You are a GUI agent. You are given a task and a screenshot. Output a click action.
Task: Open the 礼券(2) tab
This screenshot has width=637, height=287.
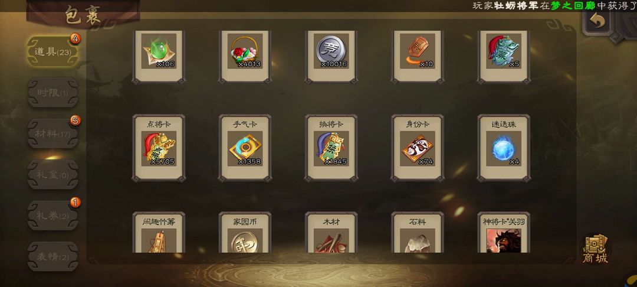click(52, 216)
